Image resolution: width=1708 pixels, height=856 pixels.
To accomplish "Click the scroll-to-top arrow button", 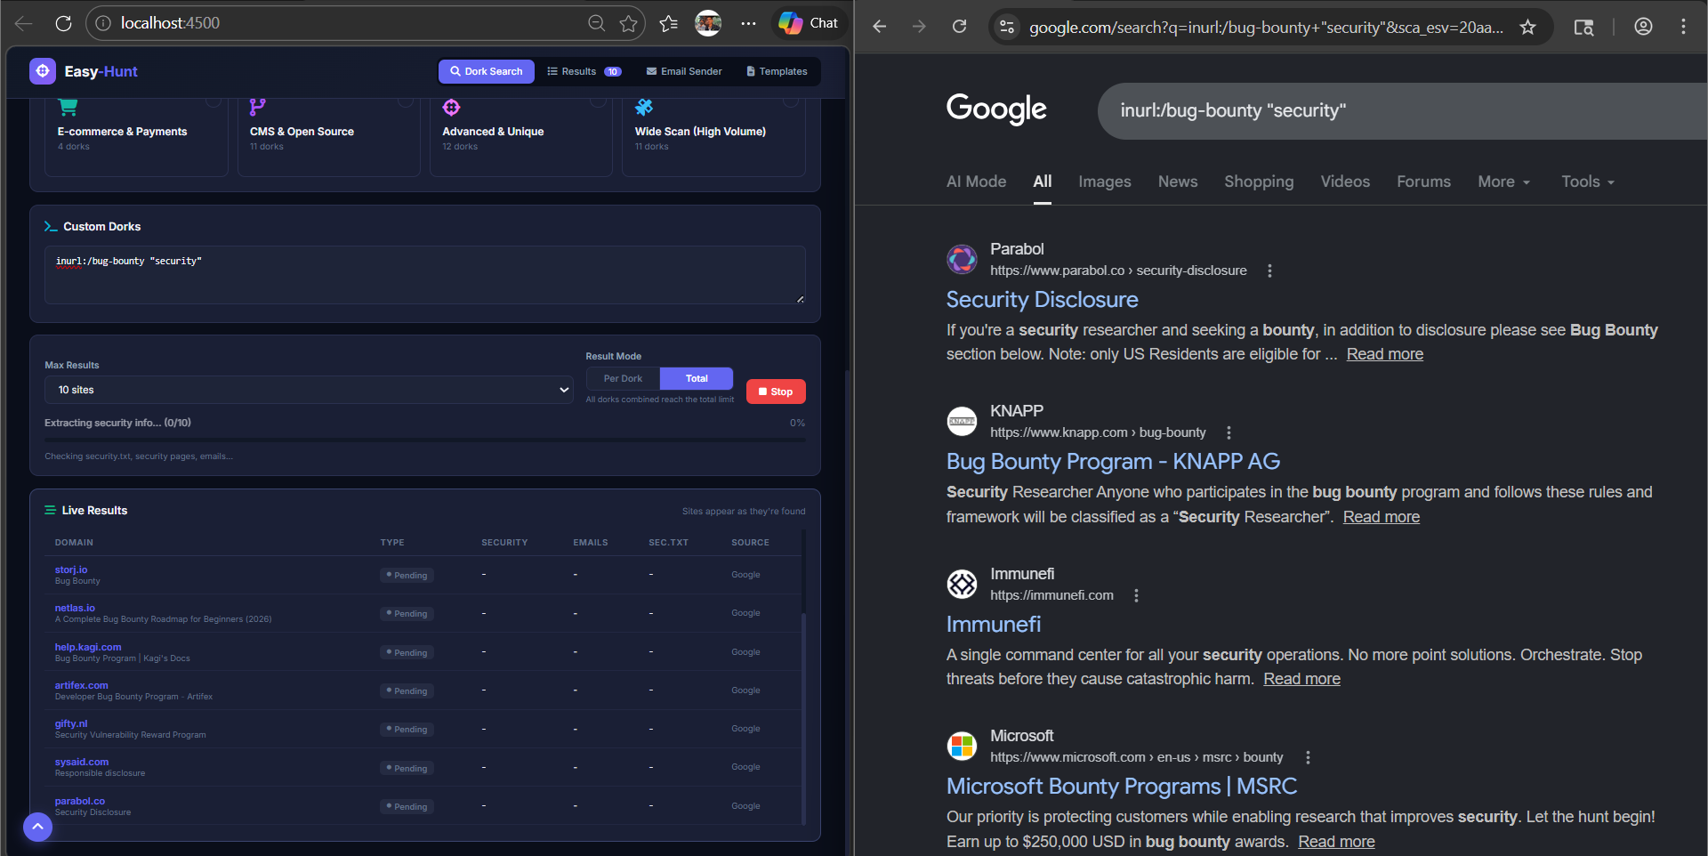I will click(37, 827).
